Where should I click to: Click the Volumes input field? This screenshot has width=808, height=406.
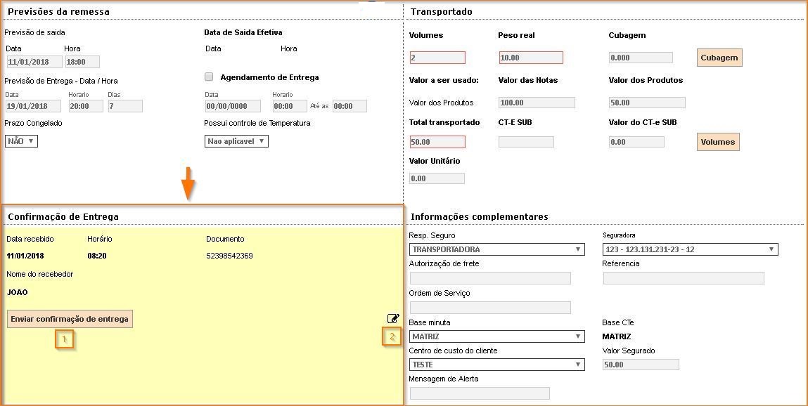pyautogui.click(x=437, y=58)
